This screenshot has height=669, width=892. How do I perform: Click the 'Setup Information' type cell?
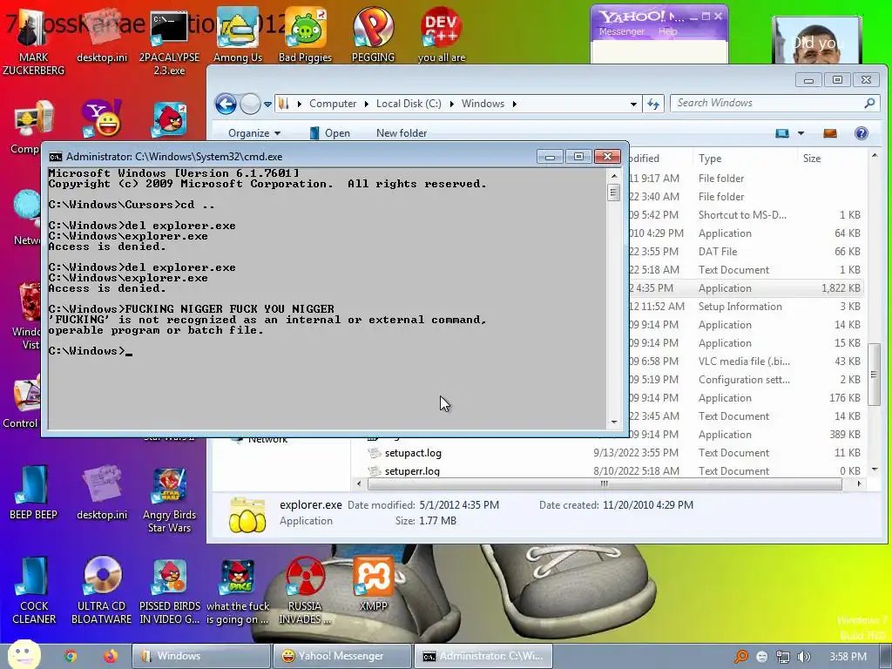tap(740, 307)
